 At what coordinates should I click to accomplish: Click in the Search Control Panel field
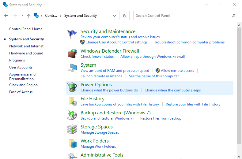[x=186, y=16]
